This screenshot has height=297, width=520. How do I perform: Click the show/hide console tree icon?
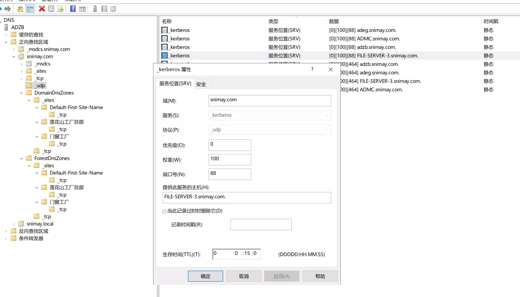[30, 9]
